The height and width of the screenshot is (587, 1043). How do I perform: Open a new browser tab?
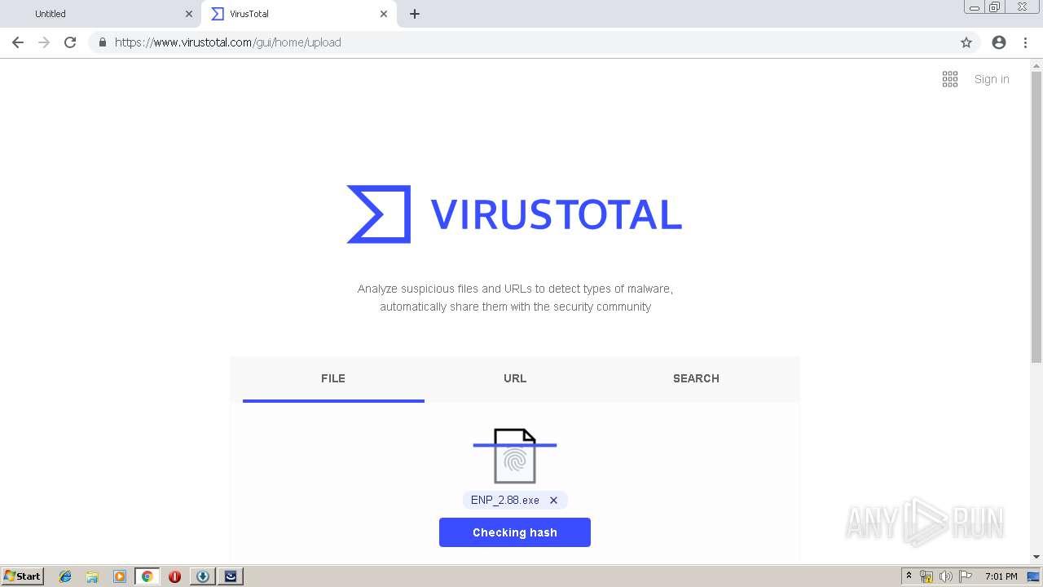pos(415,14)
